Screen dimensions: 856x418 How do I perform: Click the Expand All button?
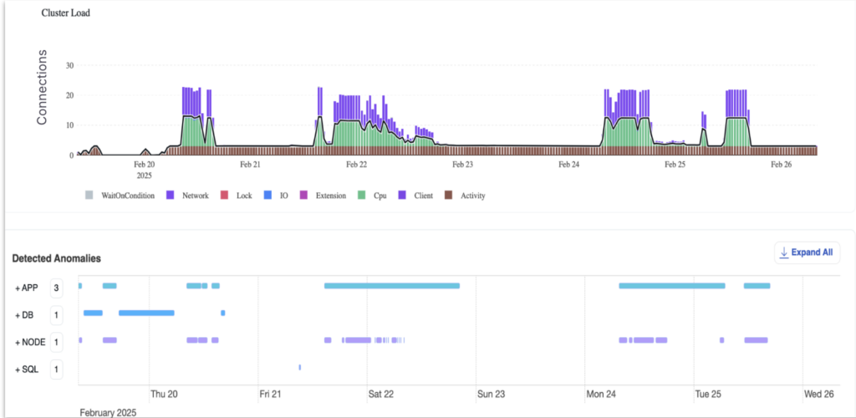tap(807, 252)
